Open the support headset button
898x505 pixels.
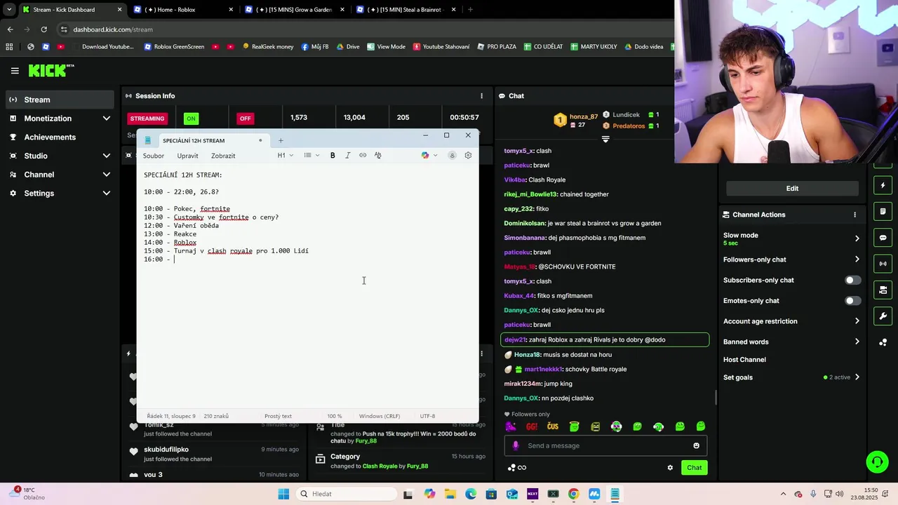tap(877, 462)
